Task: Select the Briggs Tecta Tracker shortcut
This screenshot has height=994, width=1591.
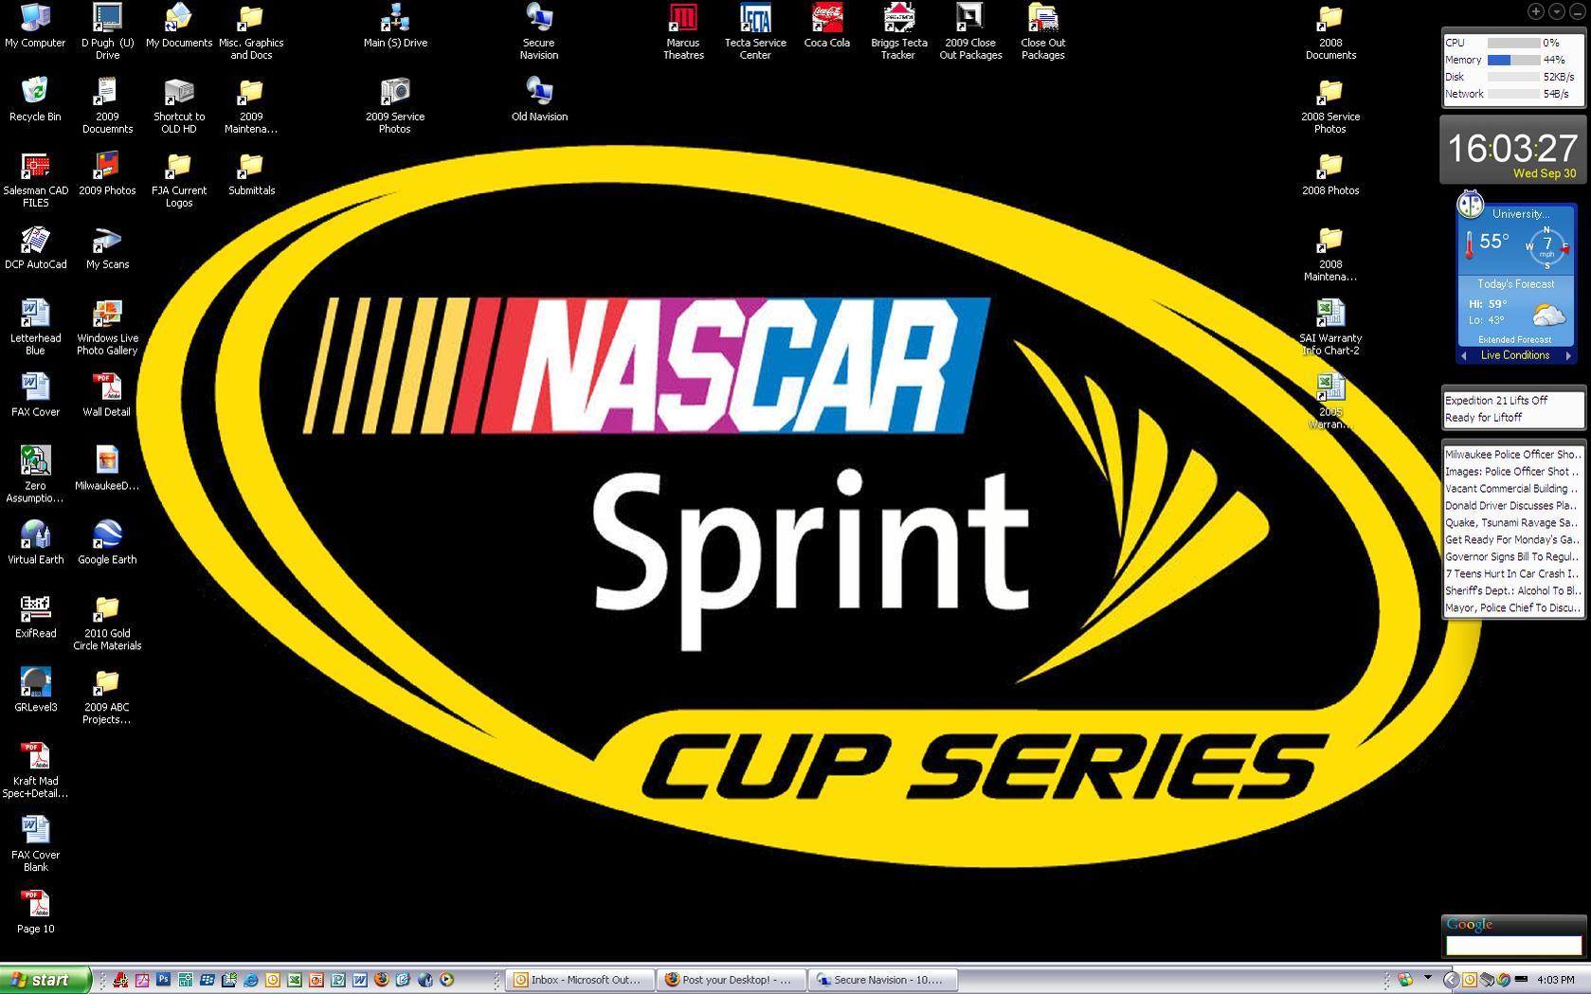Action: click(899, 32)
